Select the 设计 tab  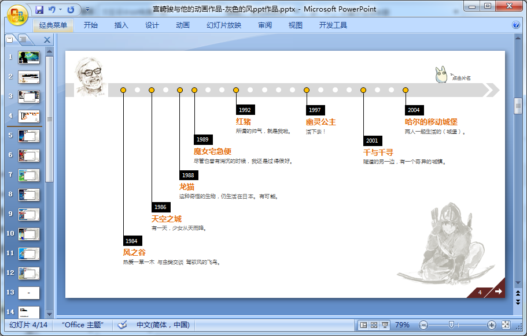click(x=152, y=25)
